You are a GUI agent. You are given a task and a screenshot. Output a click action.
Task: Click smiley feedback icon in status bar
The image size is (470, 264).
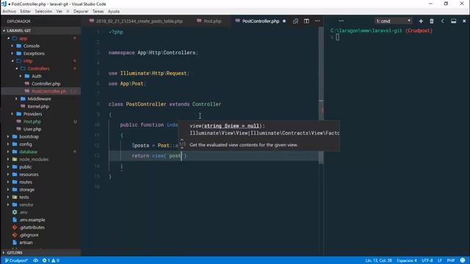pos(463,260)
